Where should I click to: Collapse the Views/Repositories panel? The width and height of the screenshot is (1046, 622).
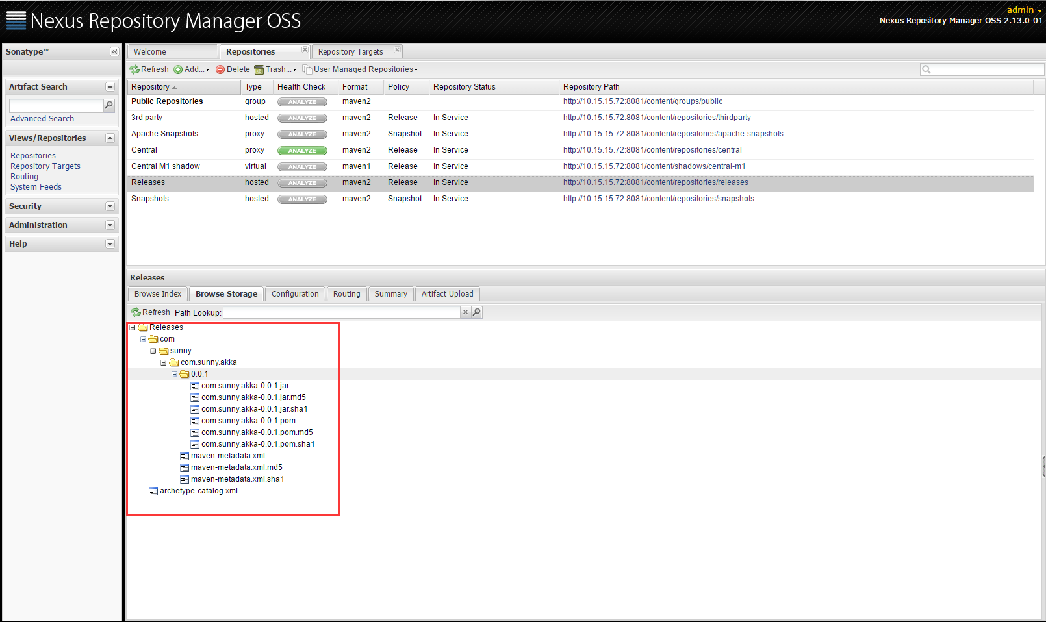click(x=110, y=138)
